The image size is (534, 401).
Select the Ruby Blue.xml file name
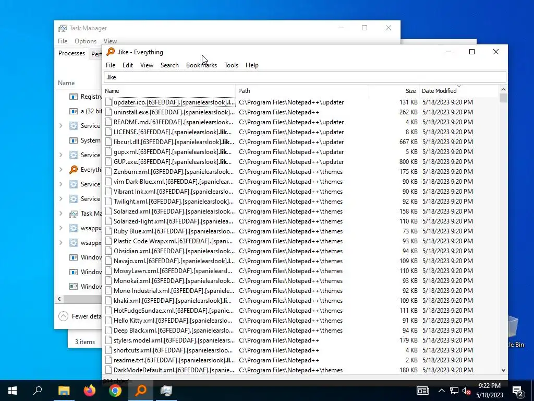coord(174,231)
